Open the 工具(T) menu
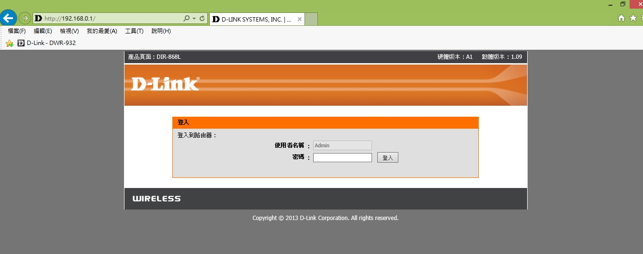 [134, 31]
